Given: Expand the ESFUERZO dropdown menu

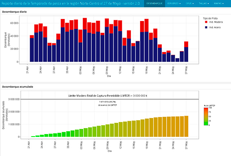Looking at the screenshot, I should [174, 4].
